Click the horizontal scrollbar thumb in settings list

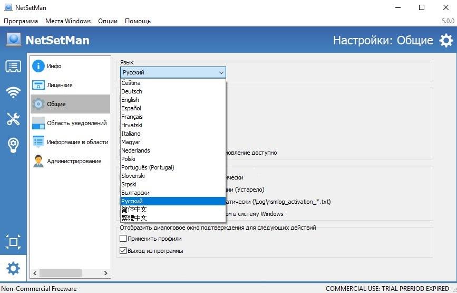click(x=58, y=273)
